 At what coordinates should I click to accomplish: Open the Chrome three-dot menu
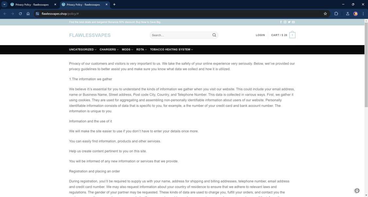pos(363,14)
